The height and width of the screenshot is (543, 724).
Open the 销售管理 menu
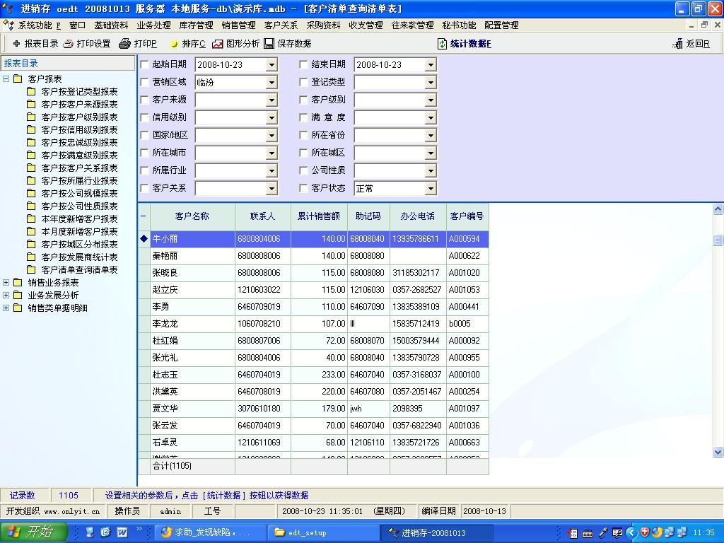pyautogui.click(x=238, y=25)
